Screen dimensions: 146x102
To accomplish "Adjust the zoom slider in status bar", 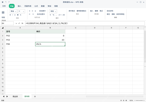I will (139, 101).
